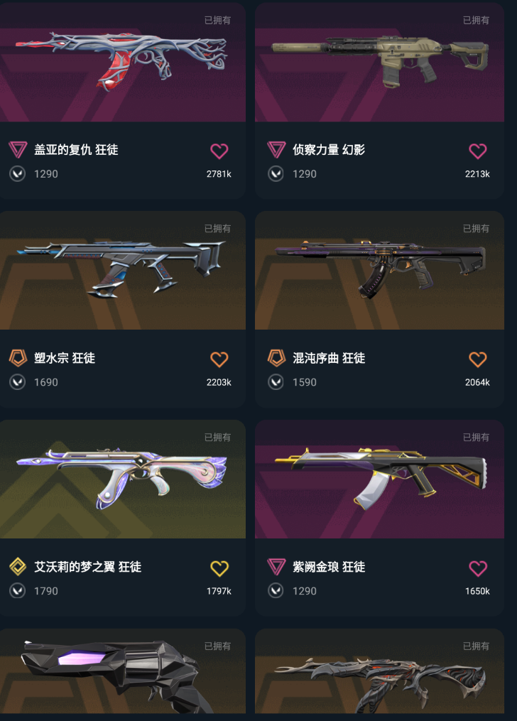
Task: Like the 盖亚的复仇 狂徒 skin heart
Action: pos(219,151)
